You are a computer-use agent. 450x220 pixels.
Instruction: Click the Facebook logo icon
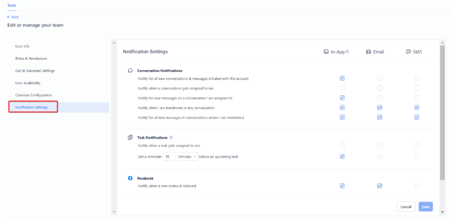130,178
